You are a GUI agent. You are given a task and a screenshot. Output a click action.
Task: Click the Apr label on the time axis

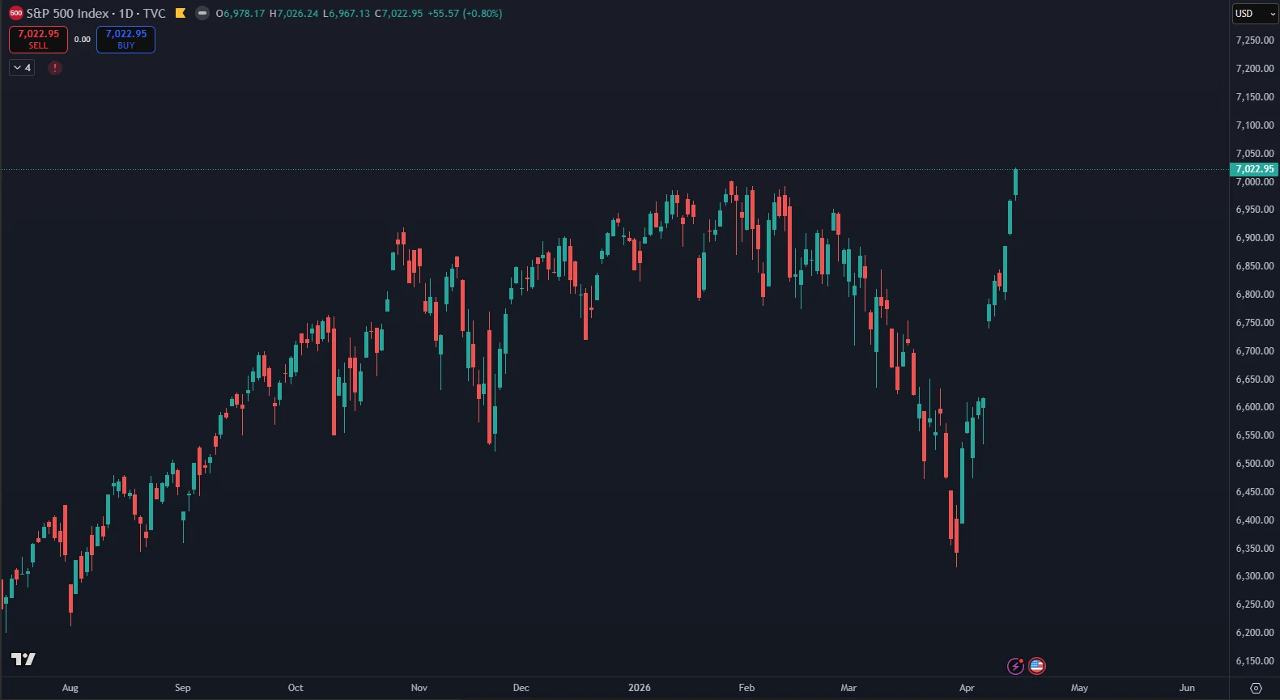(967, 688)
